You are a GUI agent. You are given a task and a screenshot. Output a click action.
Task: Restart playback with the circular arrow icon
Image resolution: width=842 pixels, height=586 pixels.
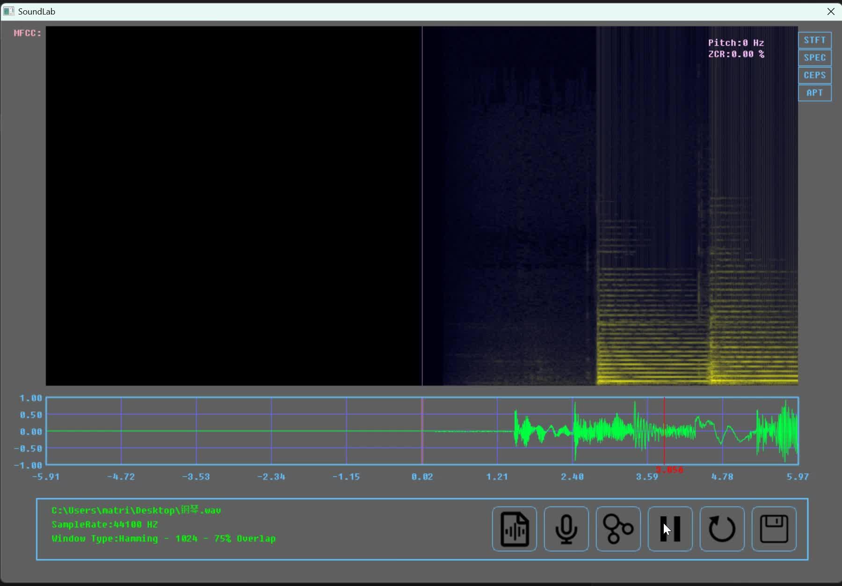[722, 529]
